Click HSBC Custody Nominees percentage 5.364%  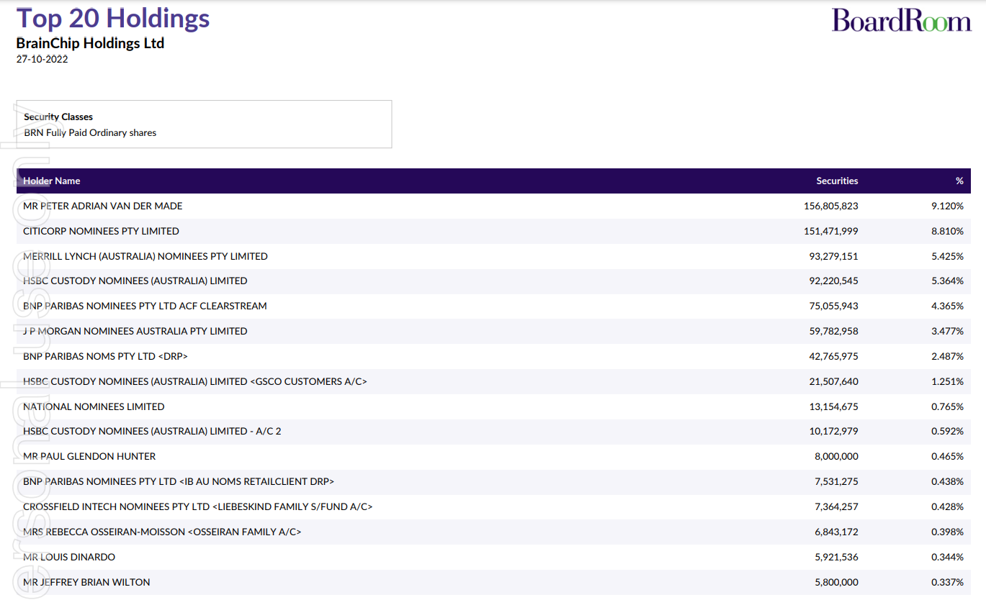947,281
